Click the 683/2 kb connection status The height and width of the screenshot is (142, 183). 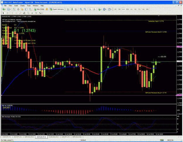coord(170,140)
